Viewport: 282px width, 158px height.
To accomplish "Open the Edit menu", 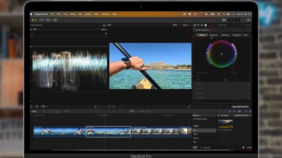I will click(x=59, y=14).
